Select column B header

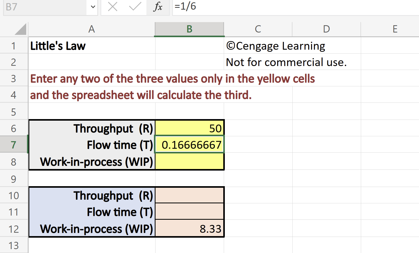(189, 29)
